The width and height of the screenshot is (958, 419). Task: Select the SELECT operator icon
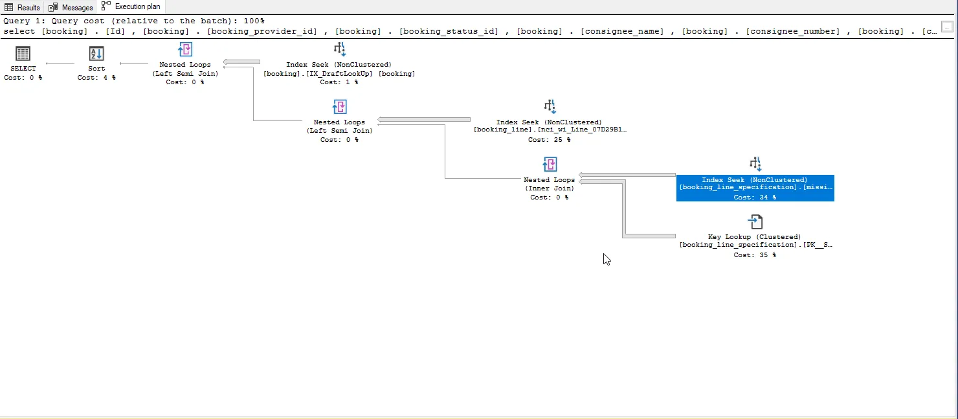pos(23,54)
